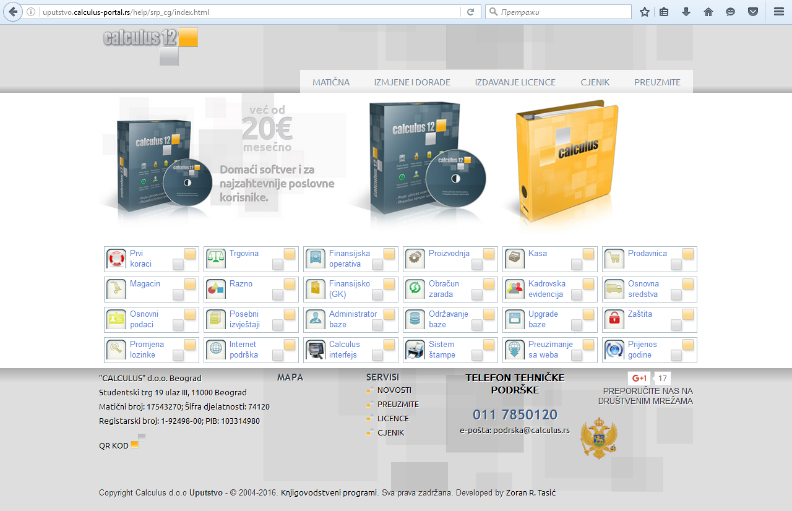Switch to the IZMJENE I DORADE tab
Screen dimensions: 792x511
pyautogui.click(x=412, y=82)
